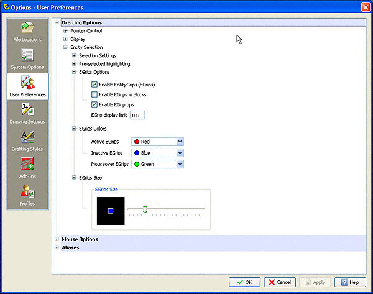Click the EGrips Size slider handle
This screenshot has height=294, width=373.
pyautogui.click(x=145, y=209)
